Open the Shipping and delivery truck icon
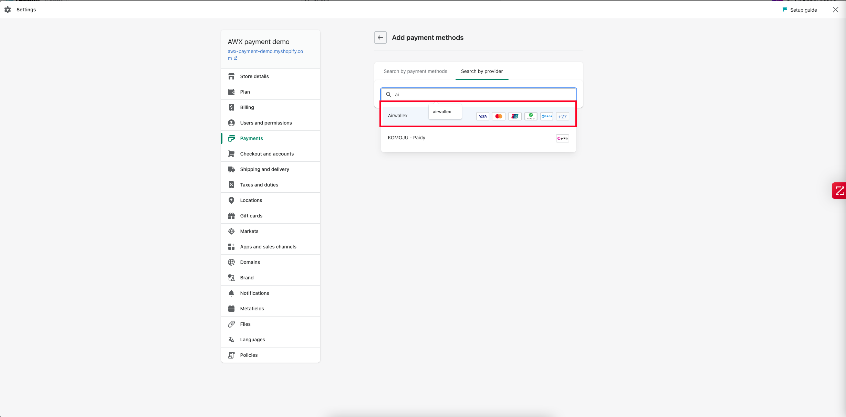 coord(231,169)
